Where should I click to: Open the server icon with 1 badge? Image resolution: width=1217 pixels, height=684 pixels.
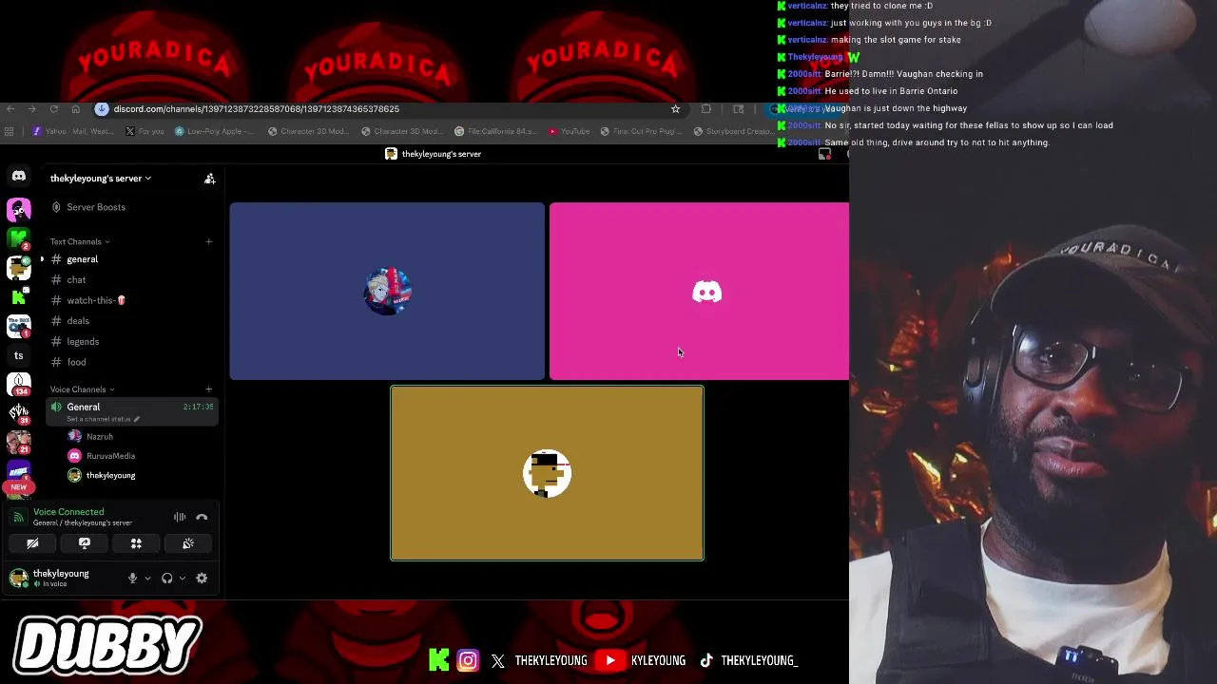pos(18,326)
